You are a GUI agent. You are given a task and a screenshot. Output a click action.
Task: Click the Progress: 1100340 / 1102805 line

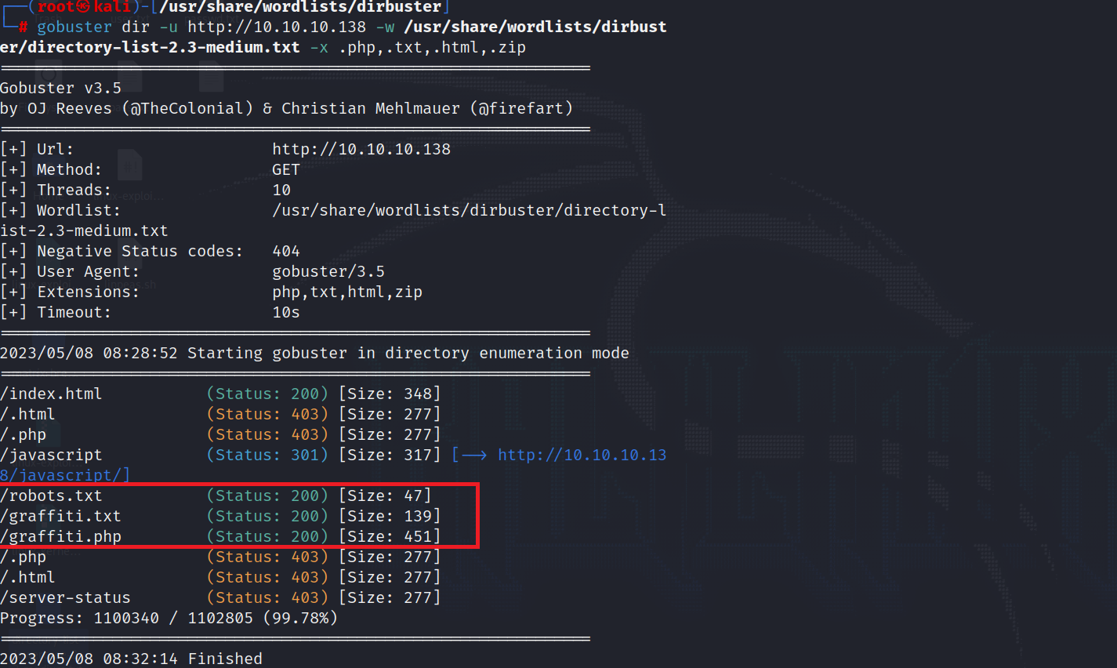(169, 618)
